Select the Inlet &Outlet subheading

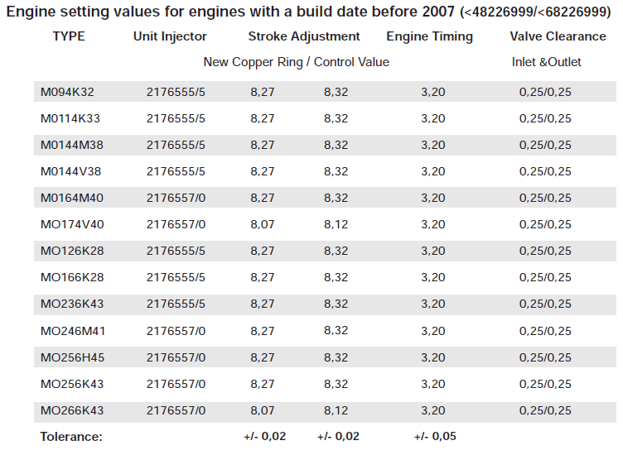(546, 62)
